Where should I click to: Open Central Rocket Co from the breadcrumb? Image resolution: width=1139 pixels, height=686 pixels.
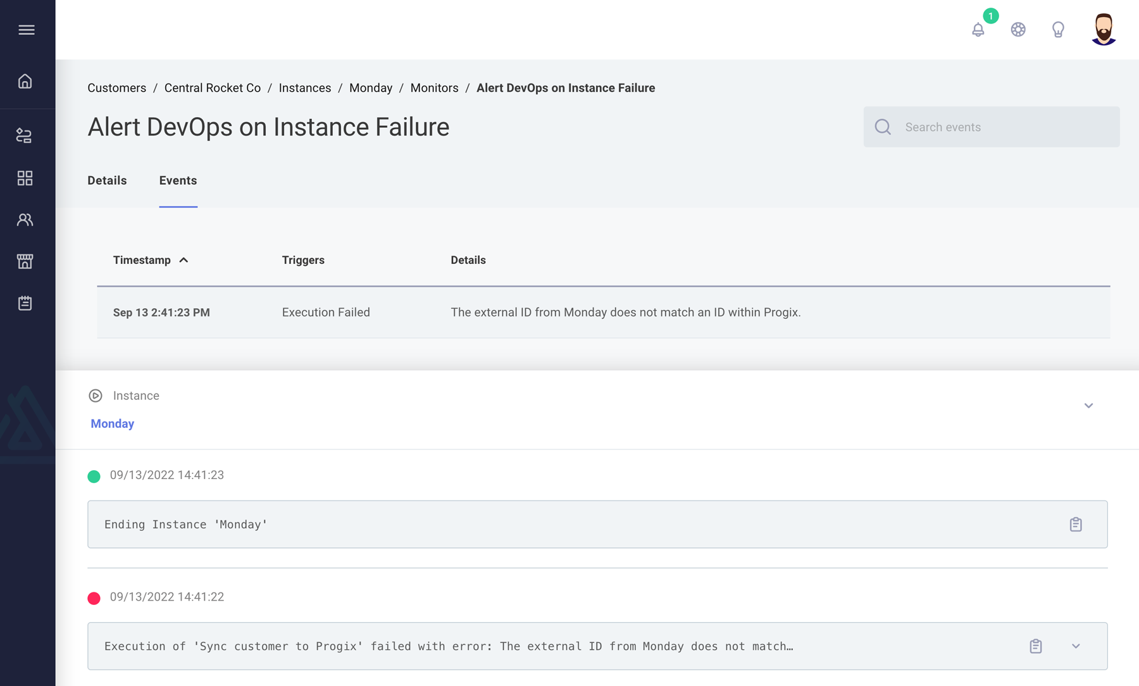[x=213, y=88]
